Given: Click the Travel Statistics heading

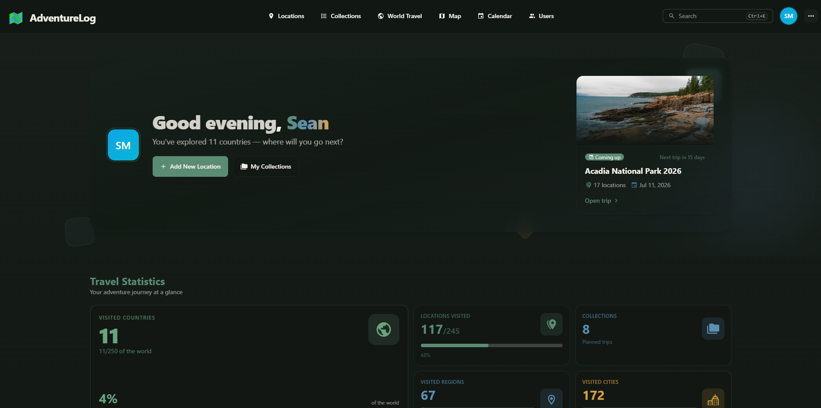Looking at the screenshot, I should [127, 282].
